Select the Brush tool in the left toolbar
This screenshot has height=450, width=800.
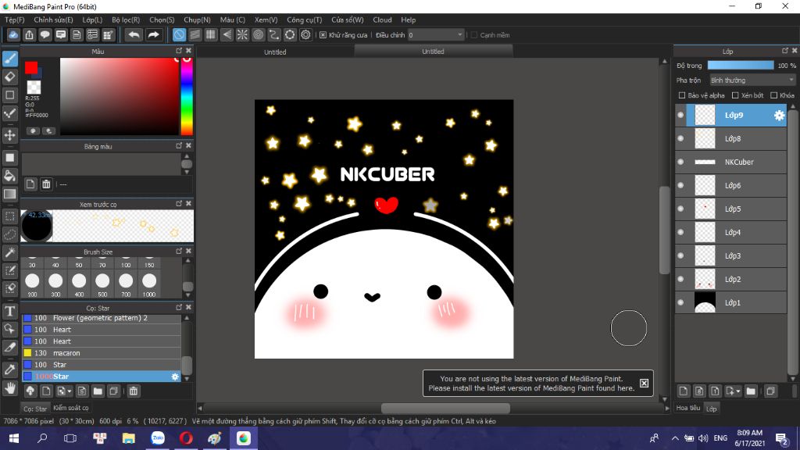[x=9, y=59]
